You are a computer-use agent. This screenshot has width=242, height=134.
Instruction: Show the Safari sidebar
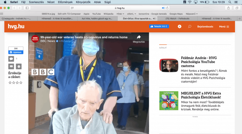[x=27, y=8]
